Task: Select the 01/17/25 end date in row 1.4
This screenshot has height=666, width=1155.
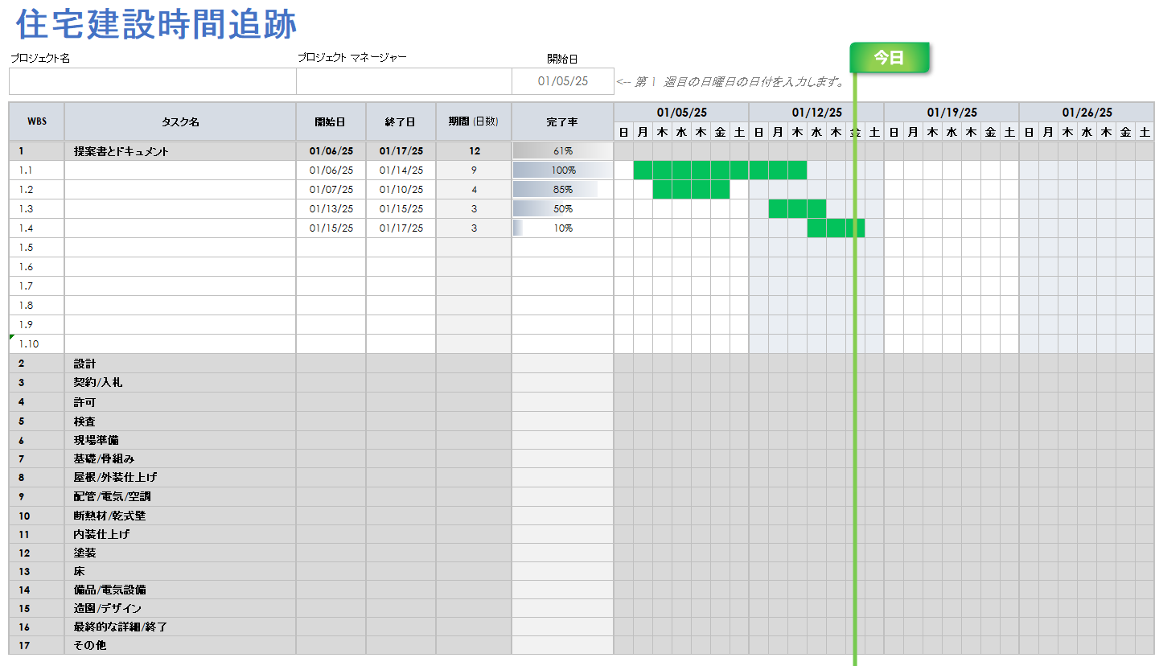Action: (401, 228)
